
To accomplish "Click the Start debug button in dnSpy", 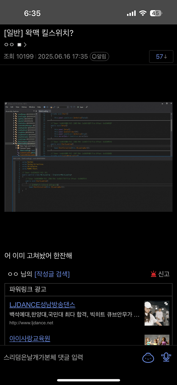I will coord(80,107).
